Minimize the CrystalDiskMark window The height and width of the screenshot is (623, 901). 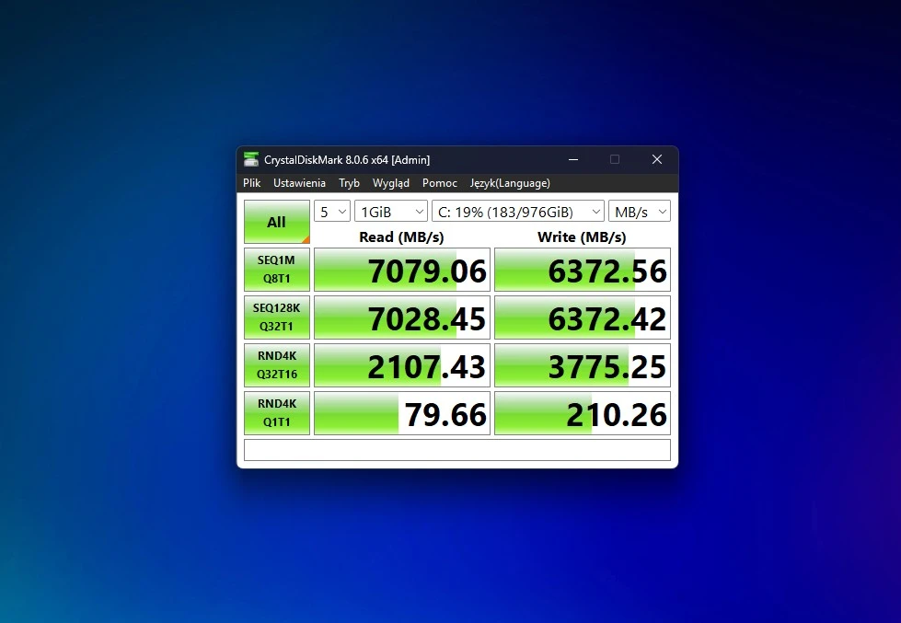point(572,159)
